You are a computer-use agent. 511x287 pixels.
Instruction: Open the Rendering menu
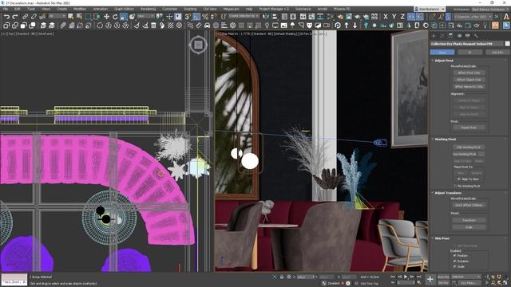pos(148,9)
